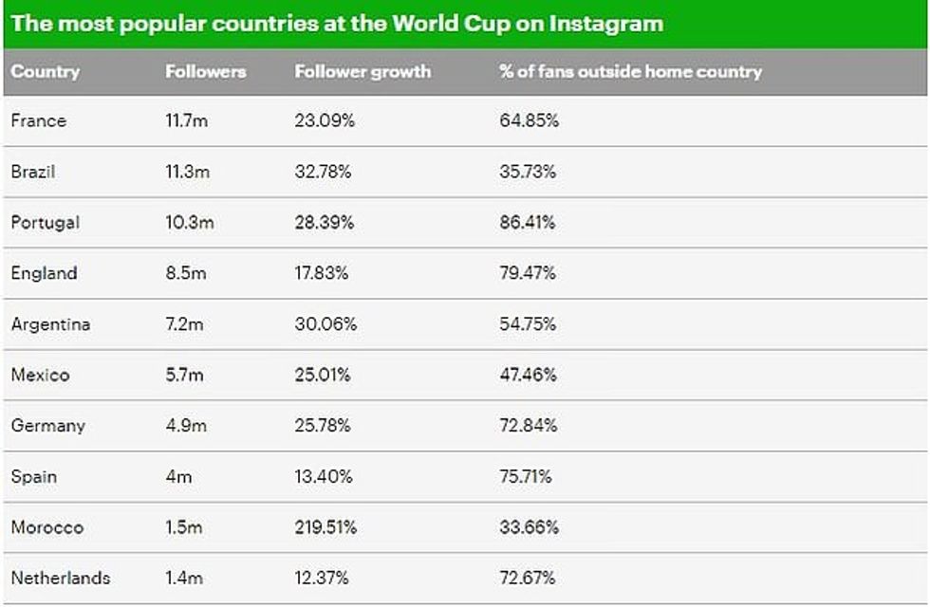The height and width of the screenshot is (607, 930).
Task: Click Morocco's 219.51% follower growth value
Action: [325, 527]
